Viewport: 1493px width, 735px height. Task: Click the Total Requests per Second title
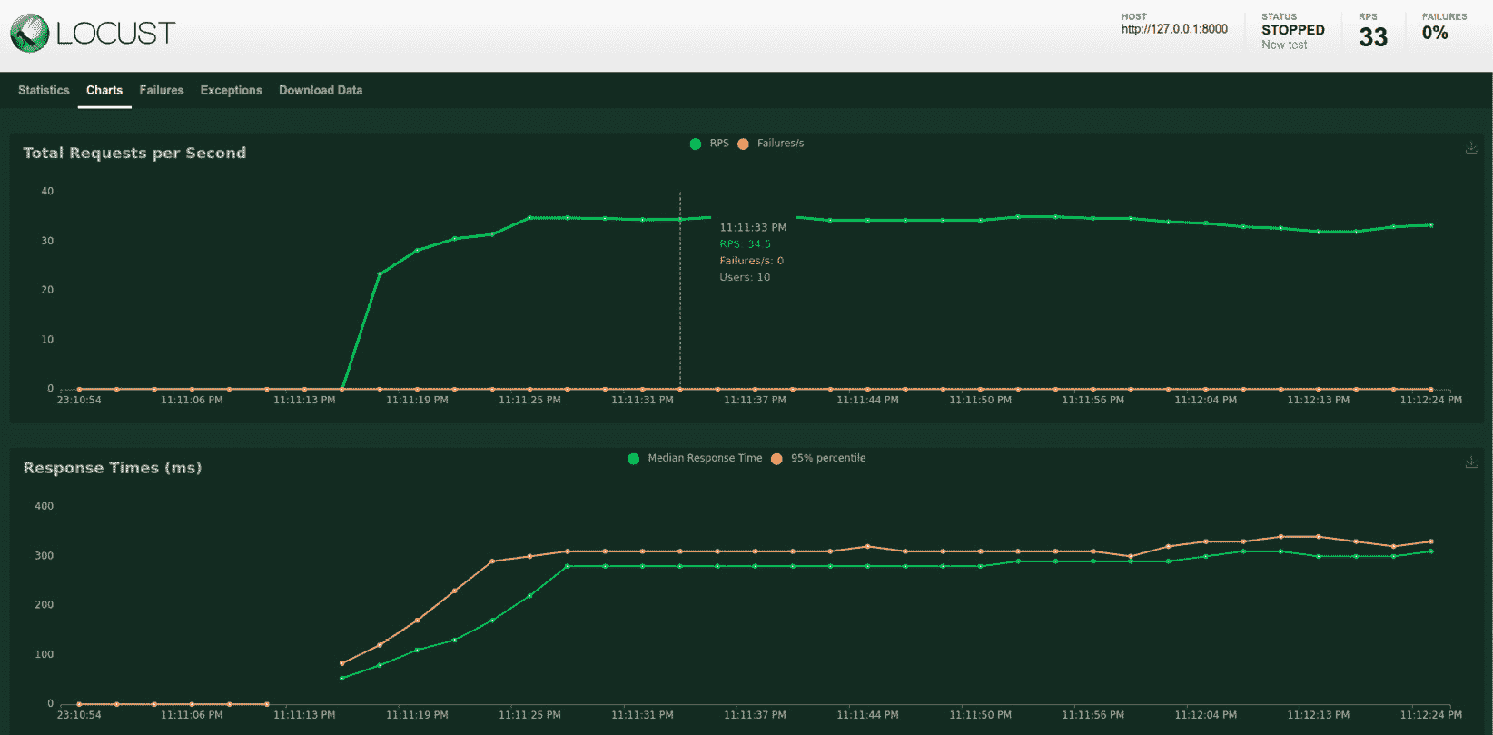134,153
